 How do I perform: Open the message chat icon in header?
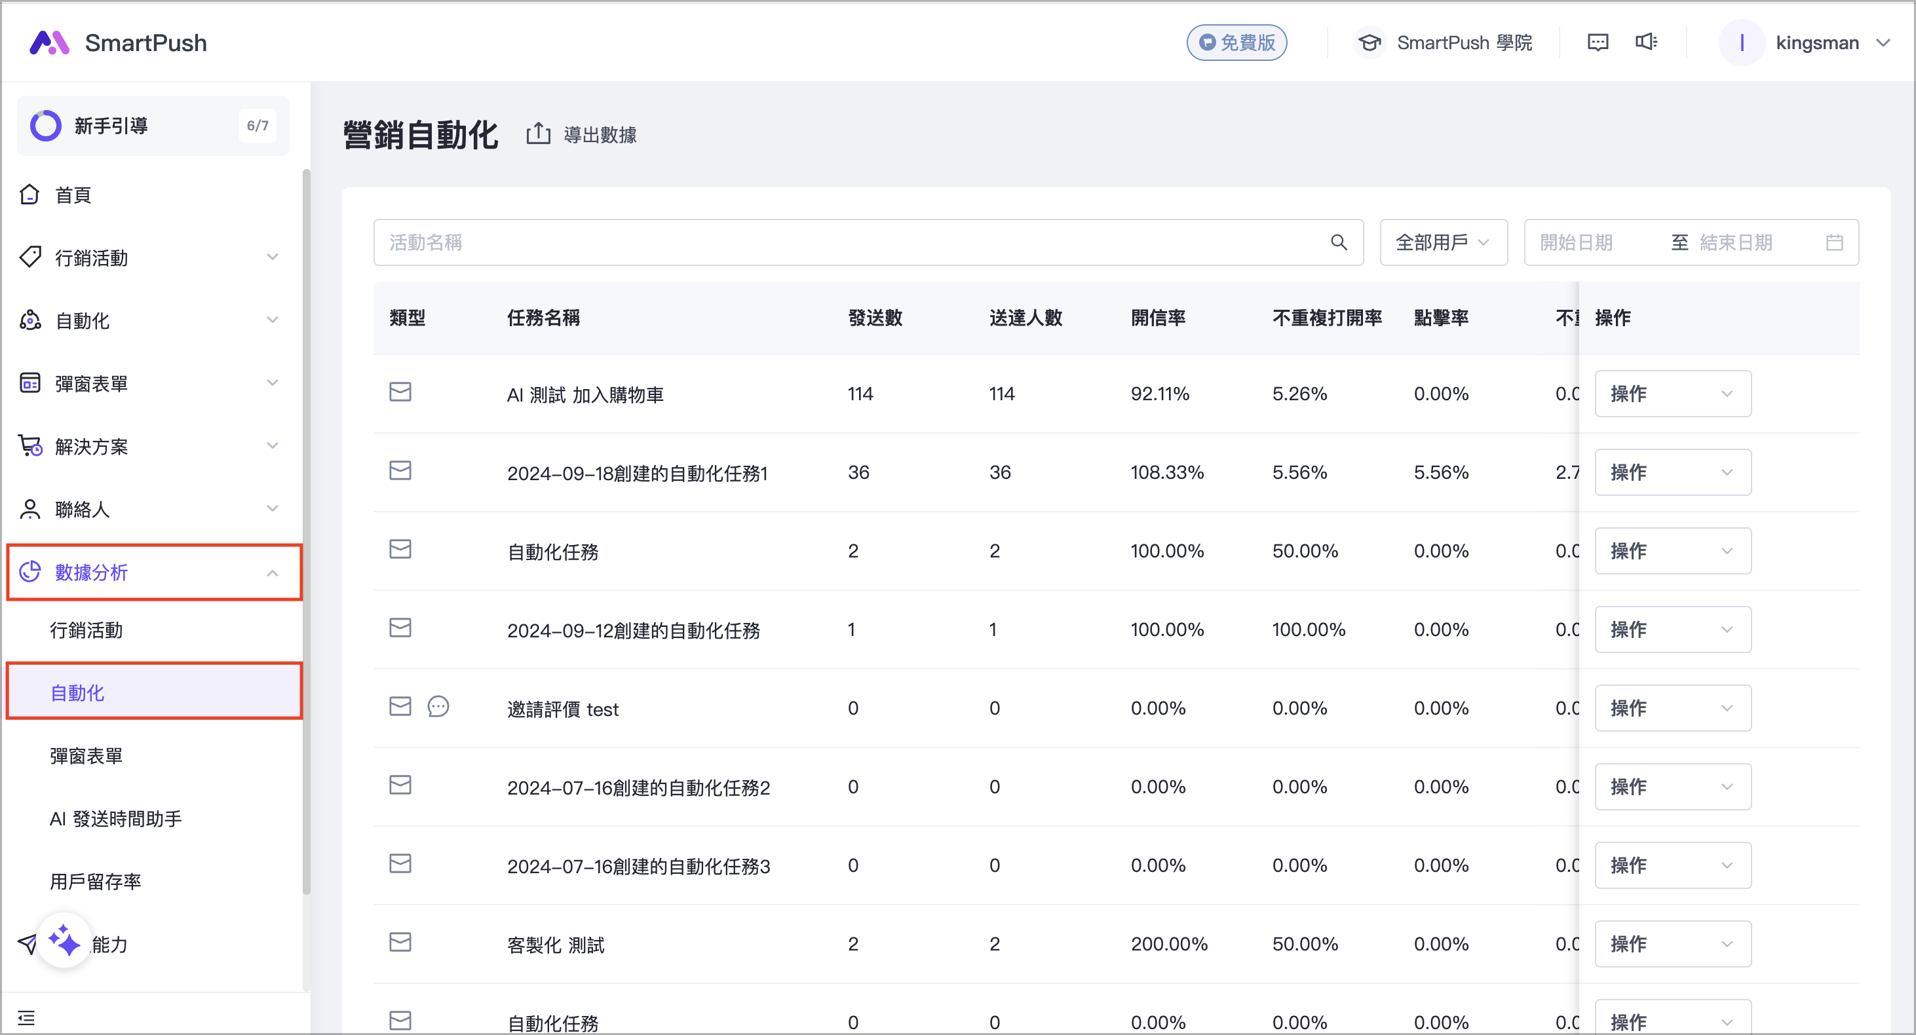1598,43
